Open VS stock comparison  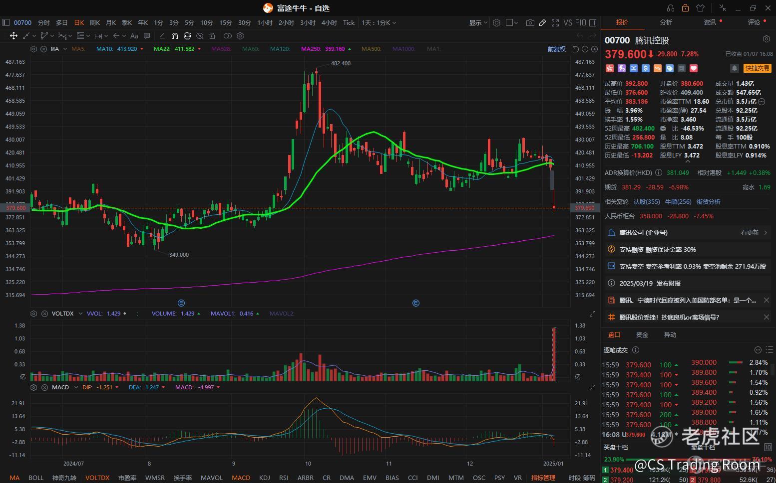tap(568, 23)
